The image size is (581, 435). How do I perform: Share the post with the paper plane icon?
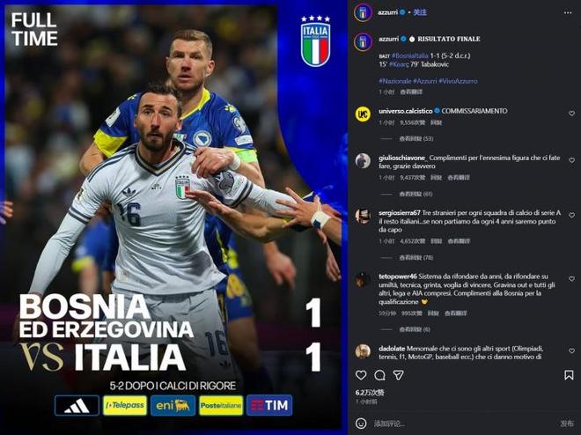pos(398,375)
